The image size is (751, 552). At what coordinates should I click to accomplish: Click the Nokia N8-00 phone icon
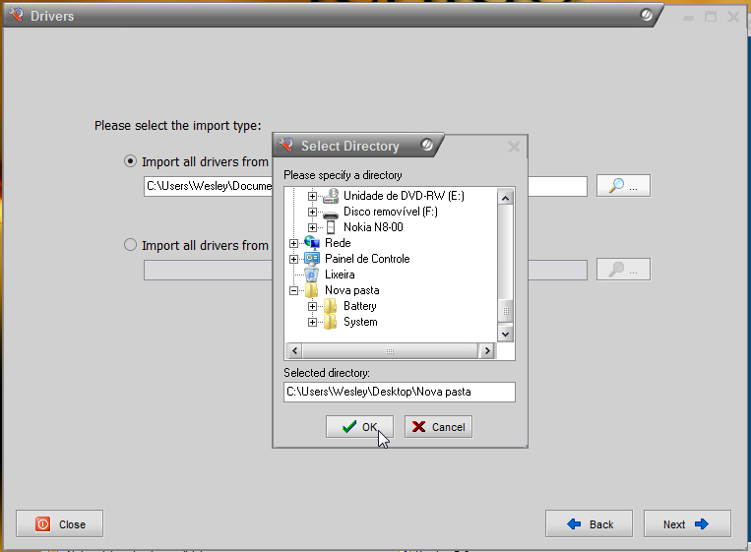pyautogui.click(x=331, y=227)
